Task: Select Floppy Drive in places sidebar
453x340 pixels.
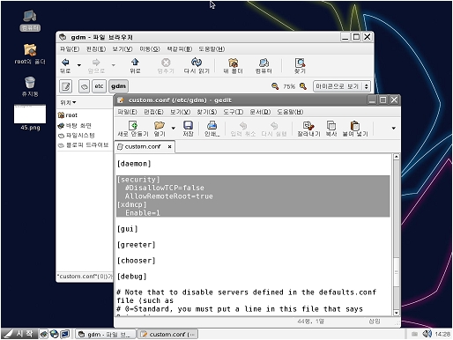Action: [84, 145]
